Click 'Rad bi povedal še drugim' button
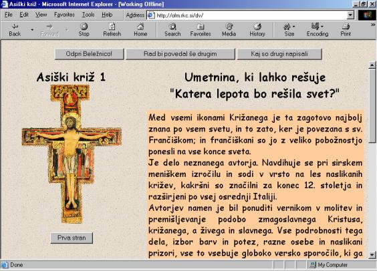377x271 pixels. (180, 54)
